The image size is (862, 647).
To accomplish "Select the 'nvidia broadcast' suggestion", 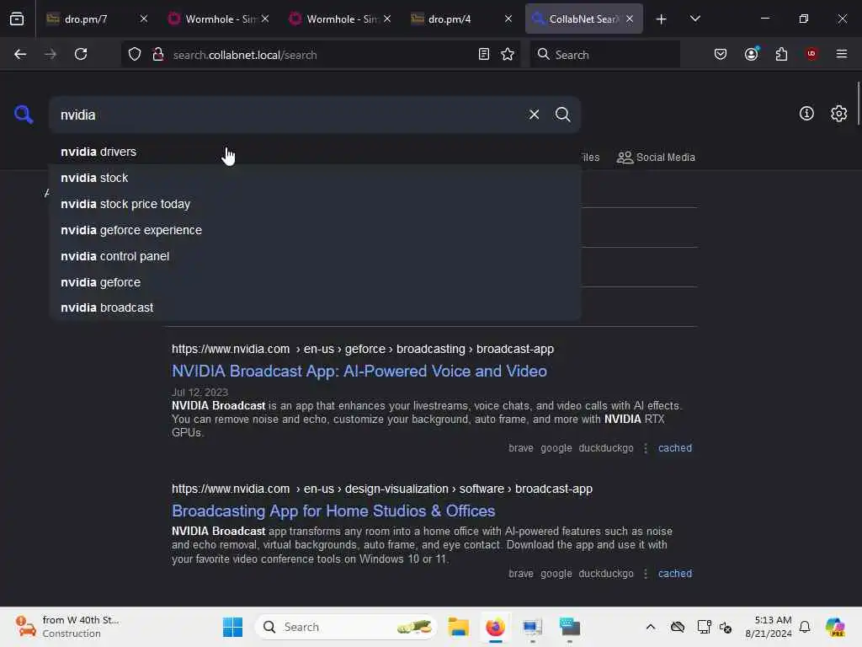I will pyautogui.click(x=315, y=307).
